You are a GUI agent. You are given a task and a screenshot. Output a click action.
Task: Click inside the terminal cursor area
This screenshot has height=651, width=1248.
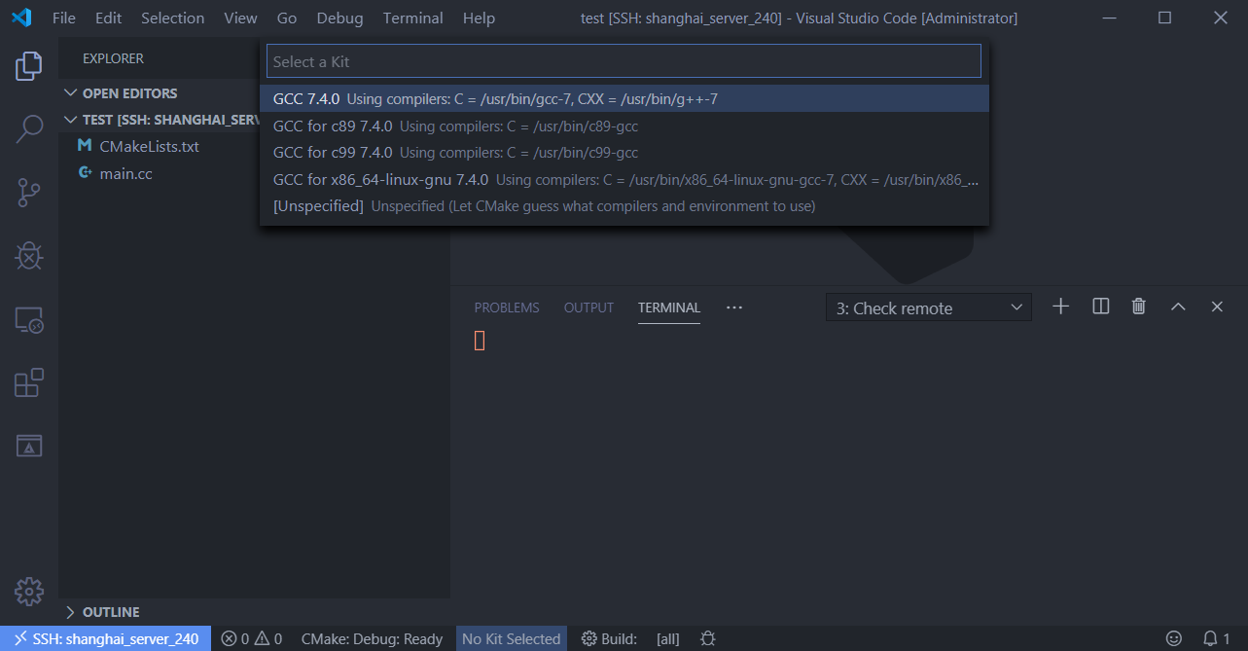click(x=480, y=341)
